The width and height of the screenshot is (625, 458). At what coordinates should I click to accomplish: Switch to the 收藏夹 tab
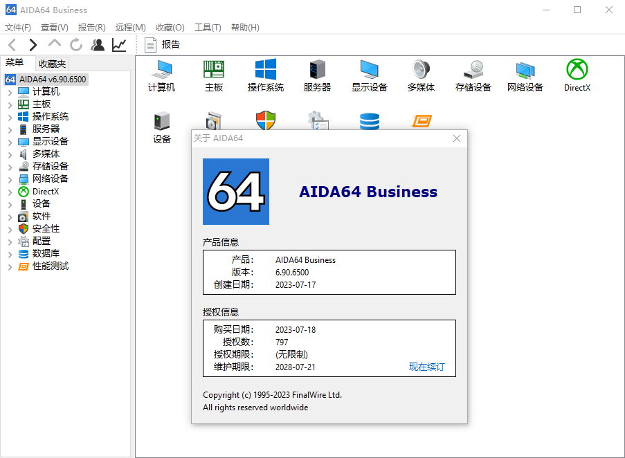(x=52, y=64)
